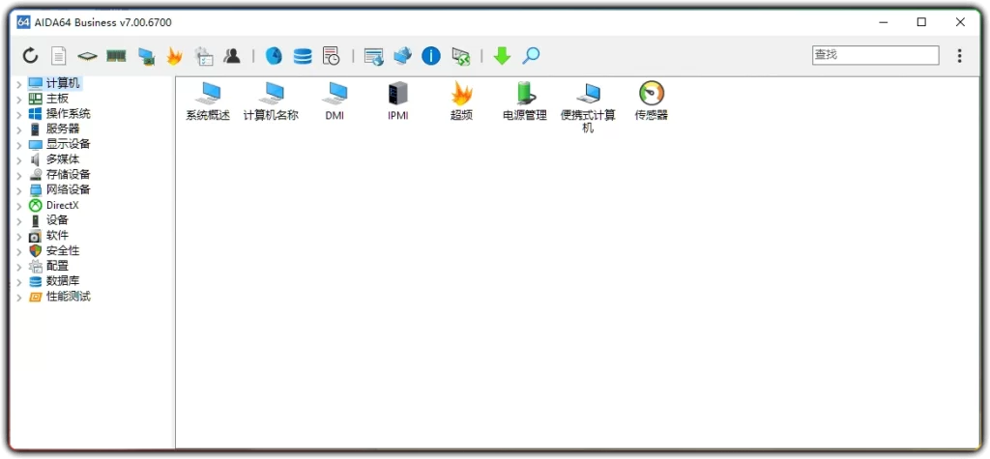Click the green download arrow toolbar icon

click(502, 56)
